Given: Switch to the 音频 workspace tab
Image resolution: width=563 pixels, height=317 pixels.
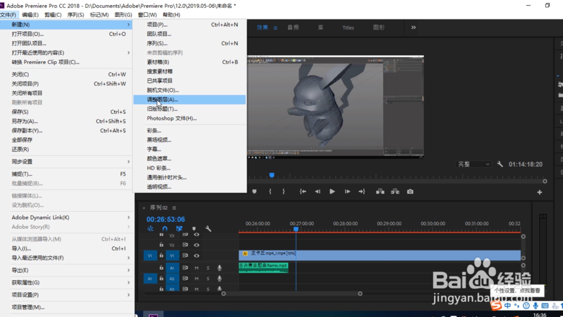Looking at the screenshot, I should coord(293,28).
